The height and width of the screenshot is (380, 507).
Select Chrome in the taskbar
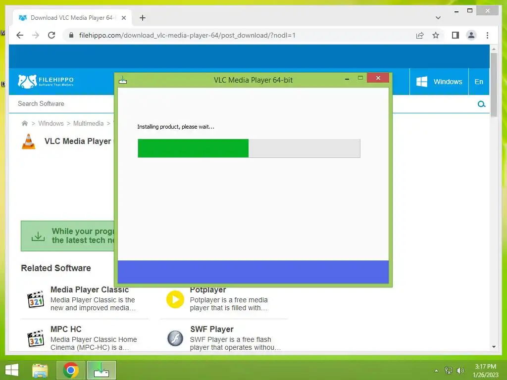pos(71,370)
